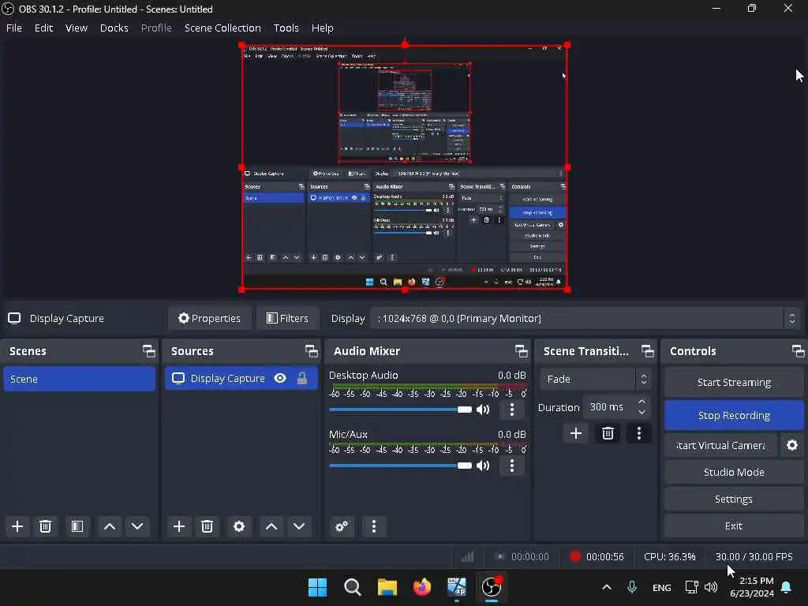Image resolution: width=808 pixels, height=606 pixels.
Task: Move the selected source up
Action: pyautogui.click(x=271, y=526)
